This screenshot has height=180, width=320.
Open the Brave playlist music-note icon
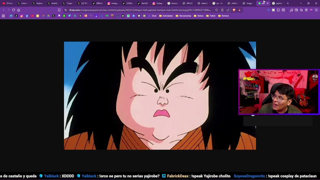point(291,10)
